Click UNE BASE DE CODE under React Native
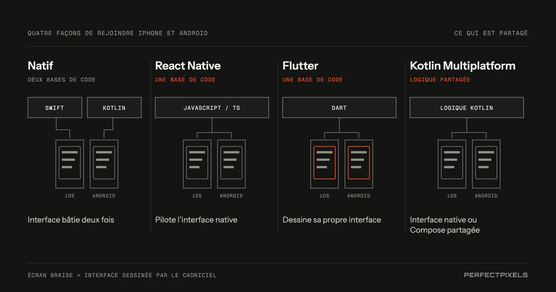The height and width of the screenshot is (292, 556). (x=185, y=80)
